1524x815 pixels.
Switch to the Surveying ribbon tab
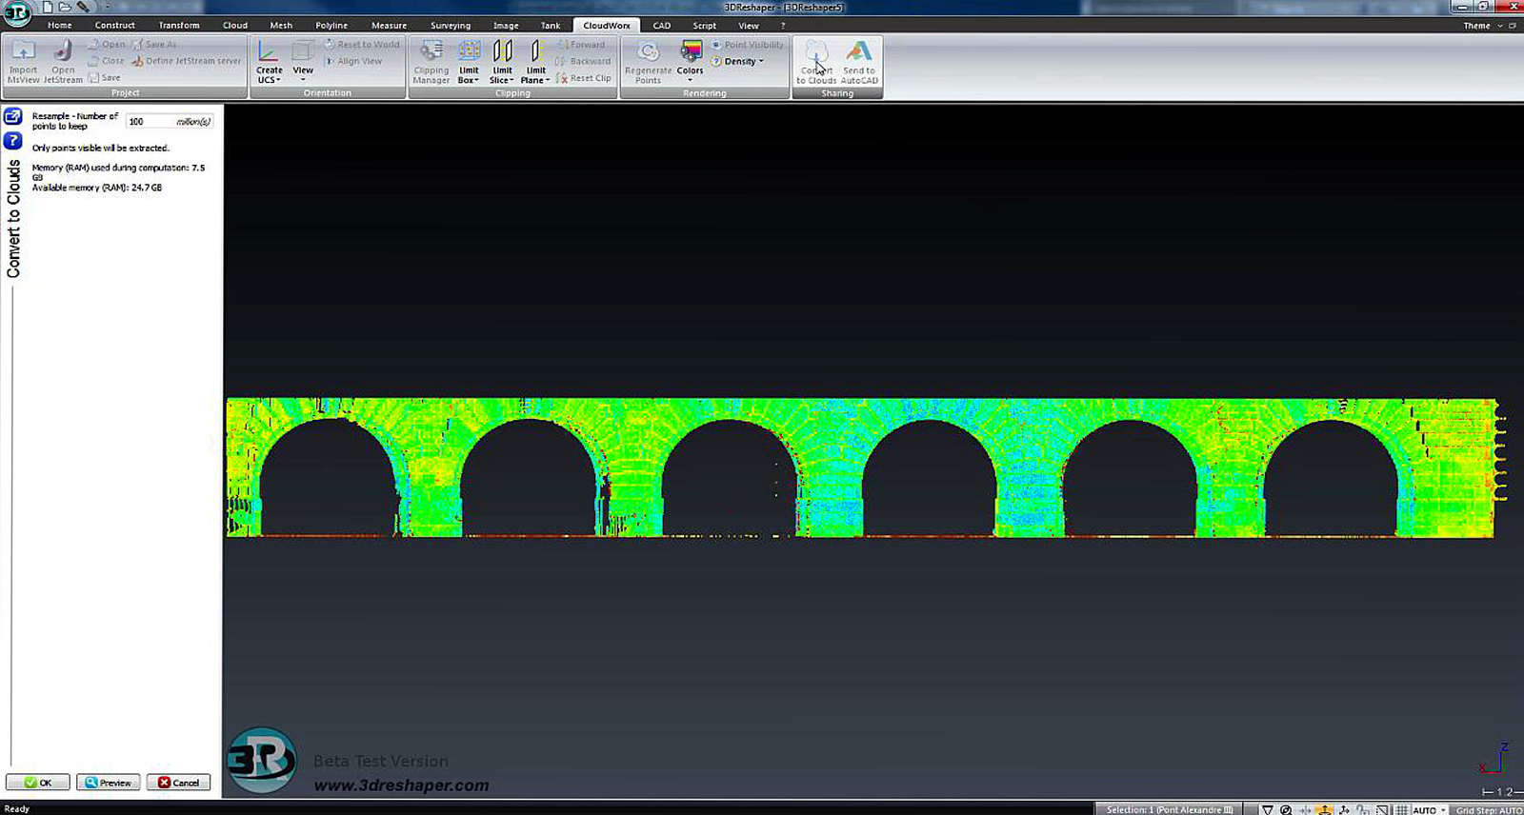450,26
